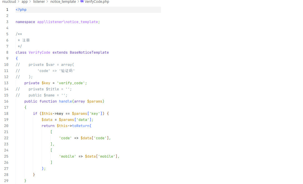Expand the chevron after niucloud breadcrumb

[x=19, y=2]
